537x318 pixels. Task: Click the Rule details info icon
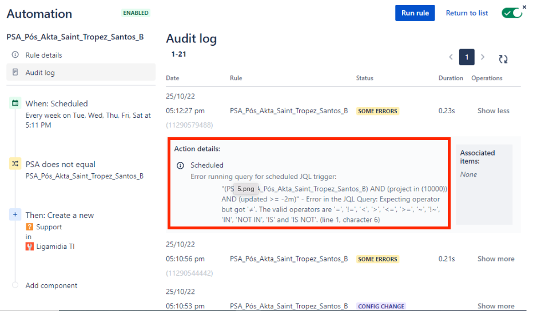(15, 55)
